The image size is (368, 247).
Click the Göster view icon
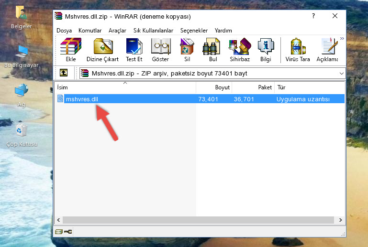click(160, 50)
